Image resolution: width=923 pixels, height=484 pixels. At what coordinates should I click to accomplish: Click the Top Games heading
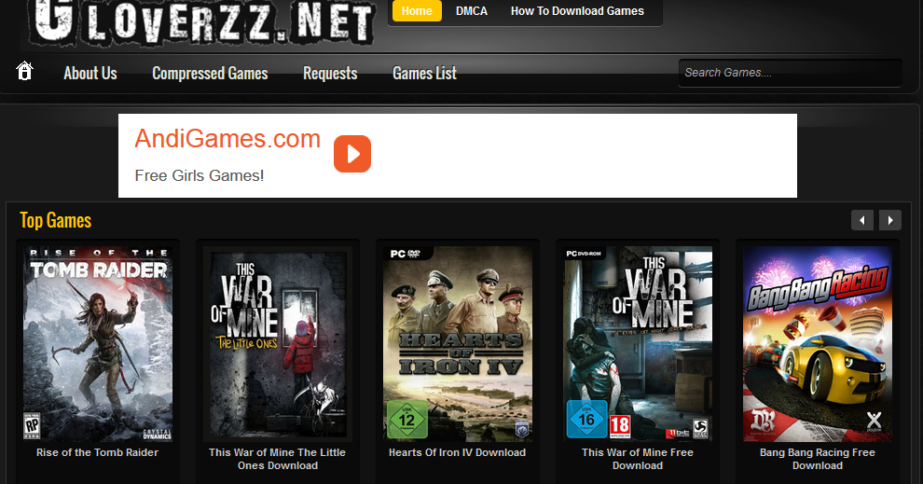pyautogui.click(x=56, y=220)
